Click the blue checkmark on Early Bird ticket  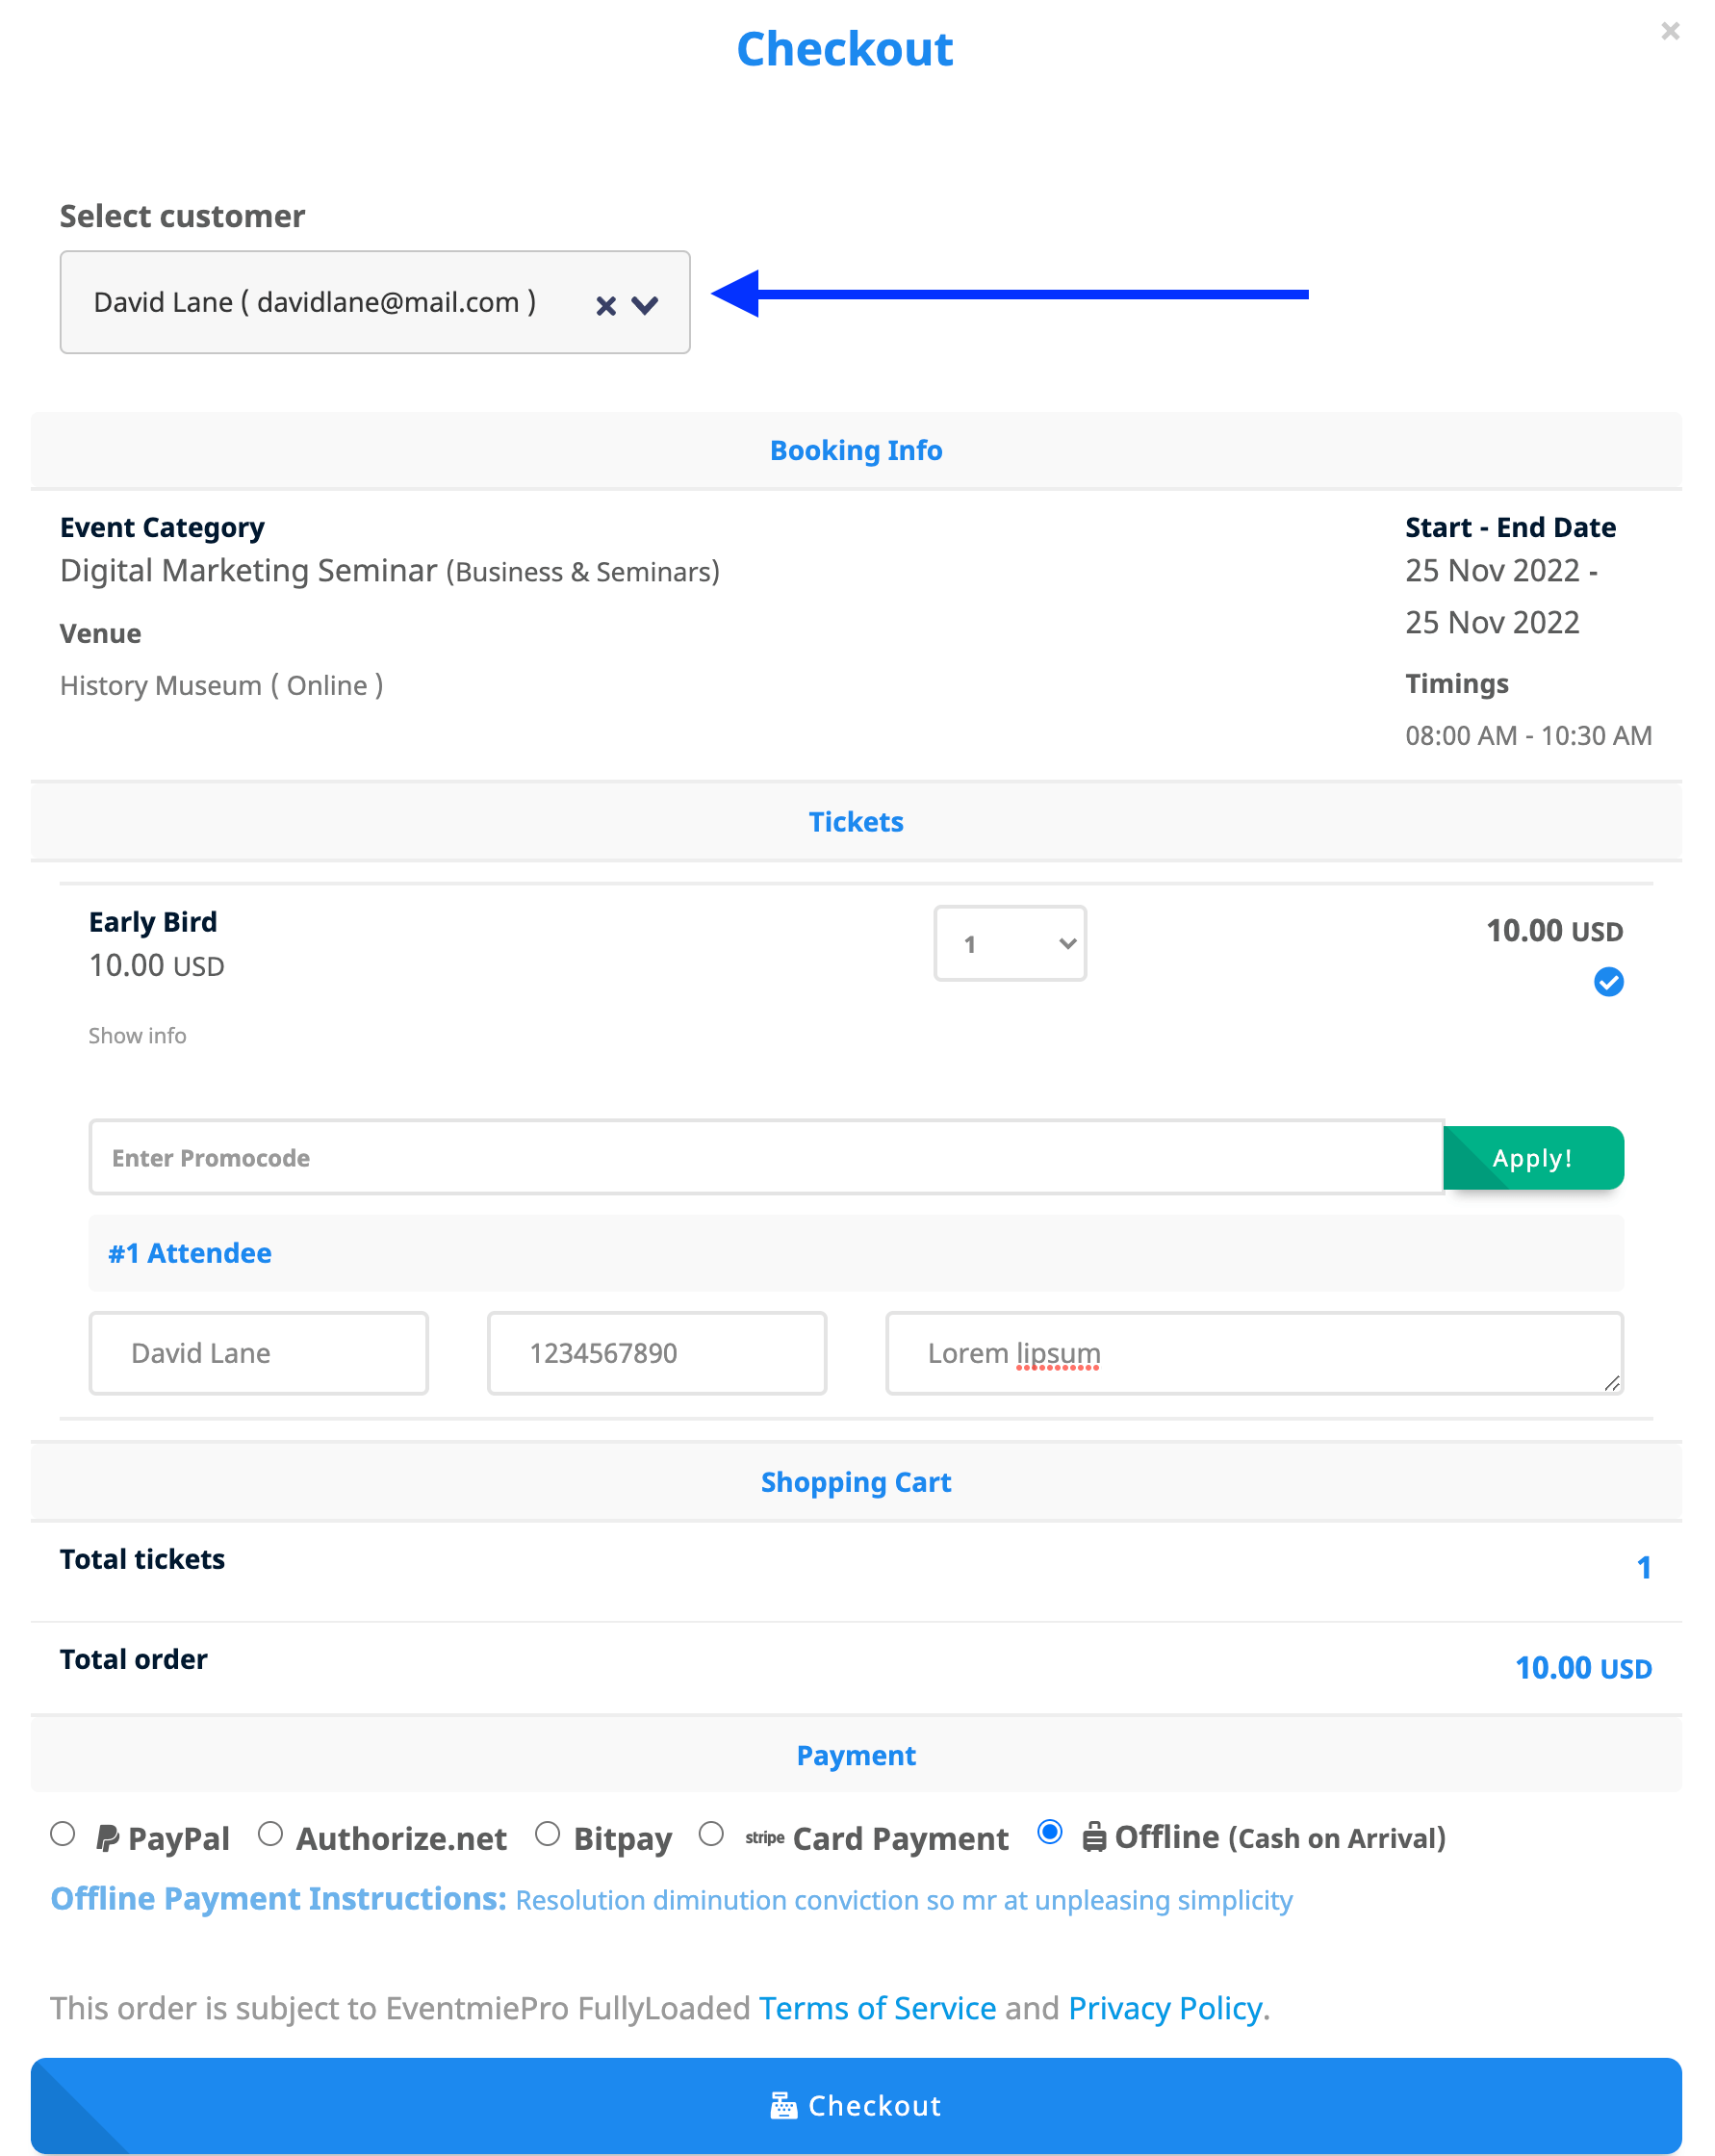click(1608, 983)
